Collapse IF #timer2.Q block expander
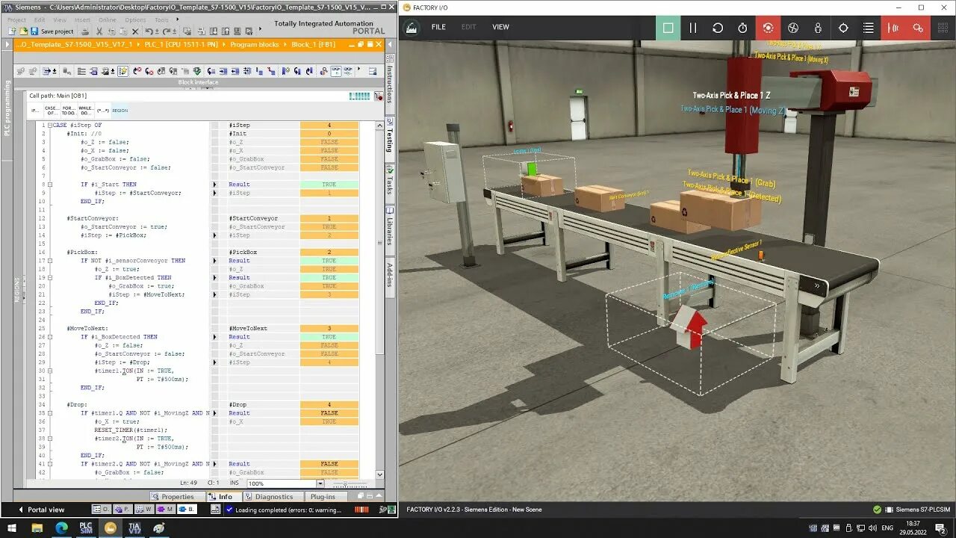The image size is (956, 538). coord(50,464)
